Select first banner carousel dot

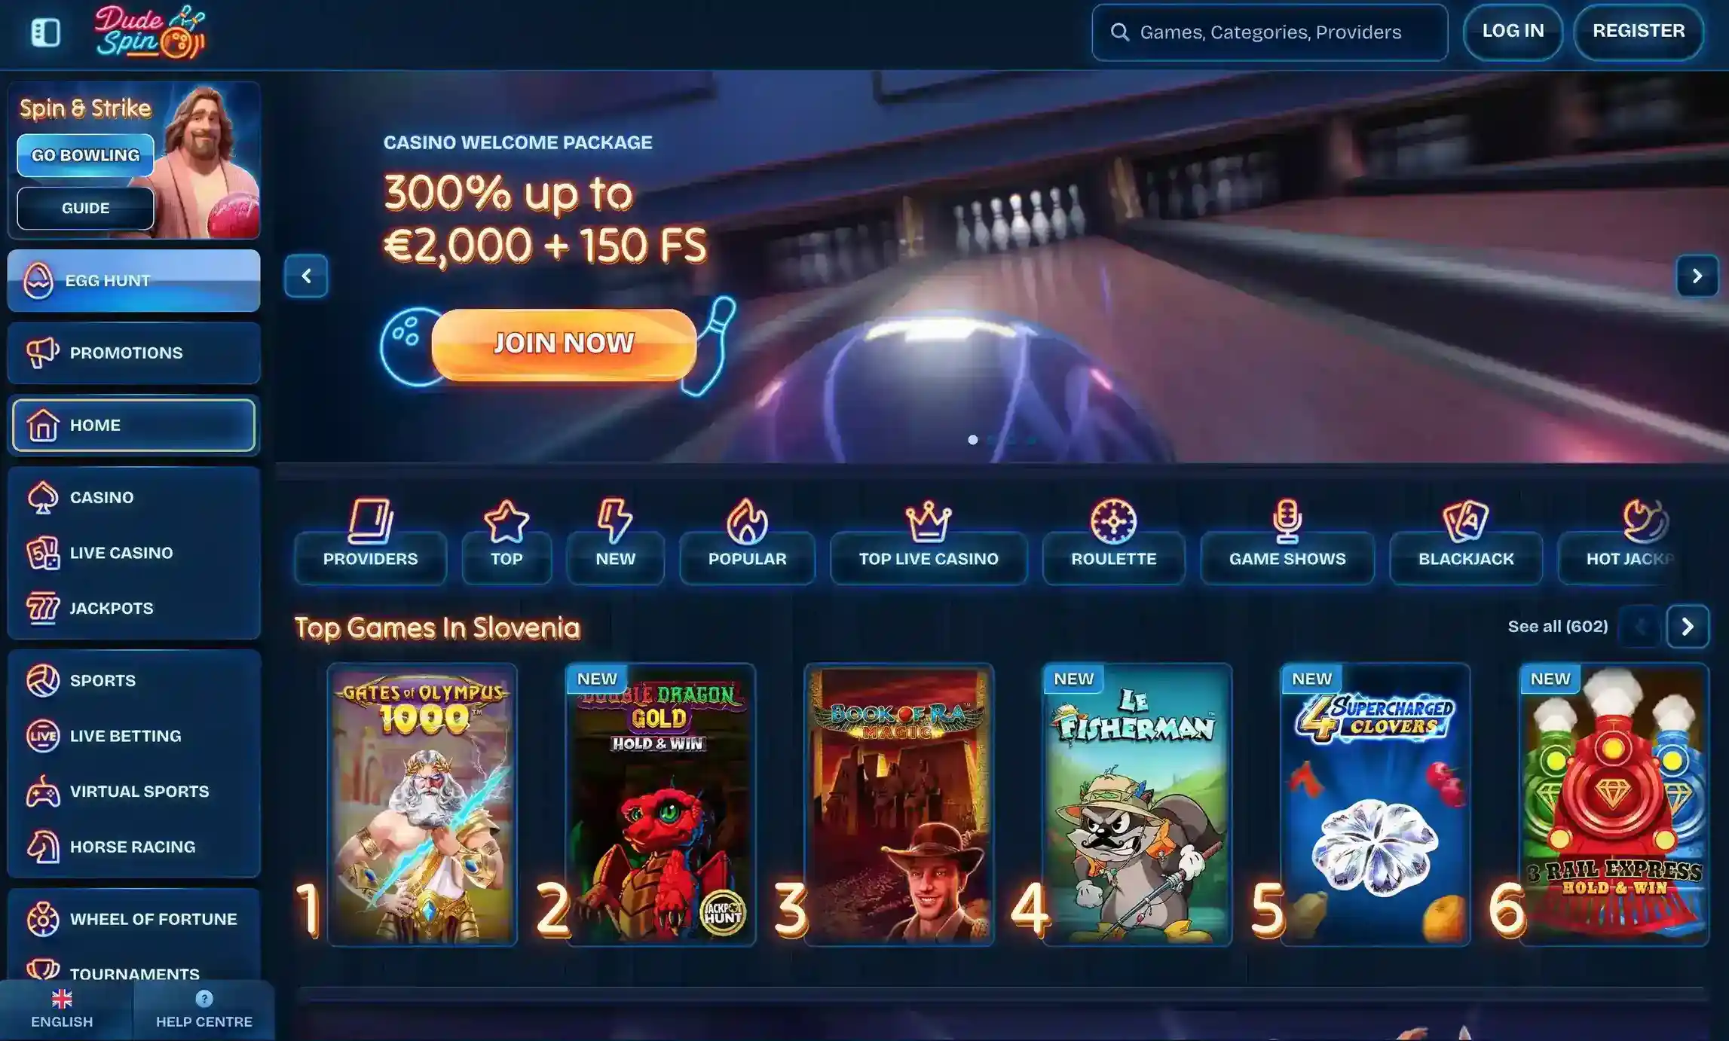point(972,439)
